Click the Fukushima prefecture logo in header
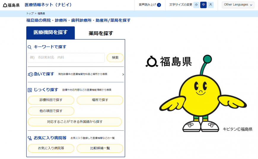The width and height of the screenshot is (258, 159). click(x=11, y=5)
